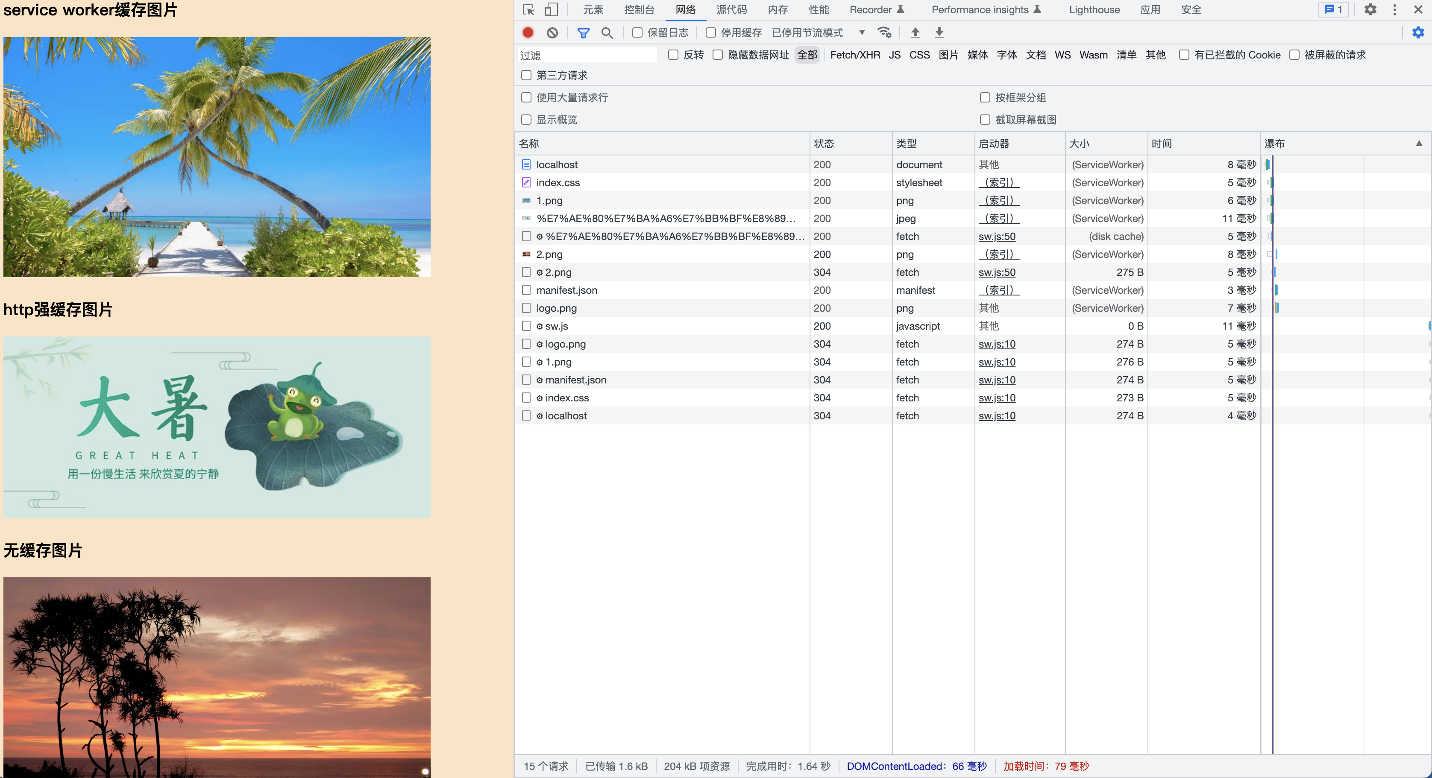Toggle the device toolbar icon

click(551, 10)
